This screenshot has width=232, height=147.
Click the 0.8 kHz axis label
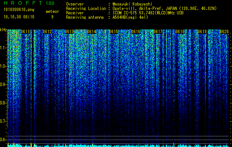(3, 103)
